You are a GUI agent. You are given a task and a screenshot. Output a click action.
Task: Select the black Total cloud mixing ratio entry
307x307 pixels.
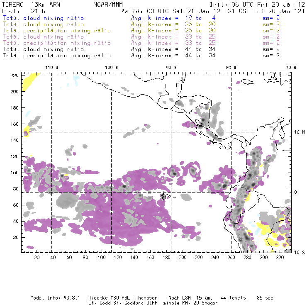pyautogui.click(x=43, y=49)
